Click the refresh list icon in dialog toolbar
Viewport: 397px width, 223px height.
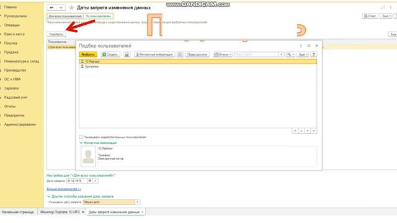[x=127, y=55]
